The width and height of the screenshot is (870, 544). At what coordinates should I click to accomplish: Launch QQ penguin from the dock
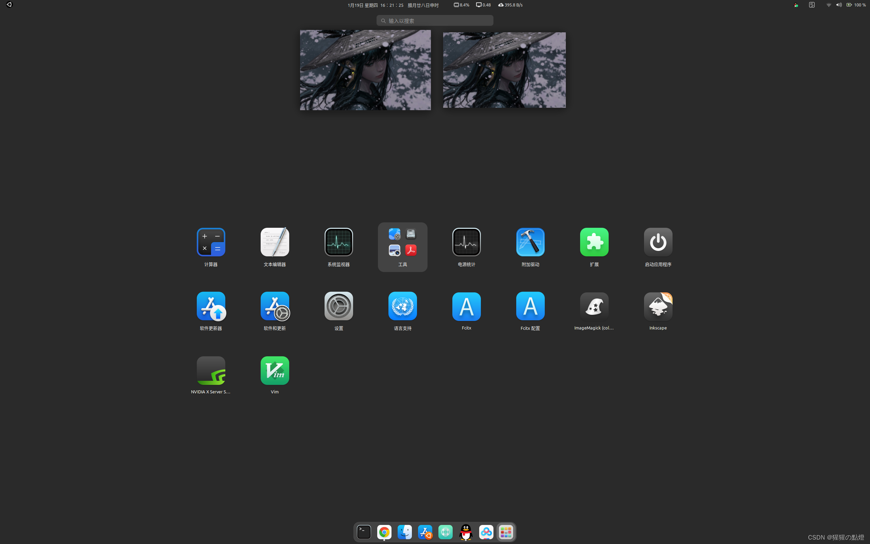(x=466, y=532)
